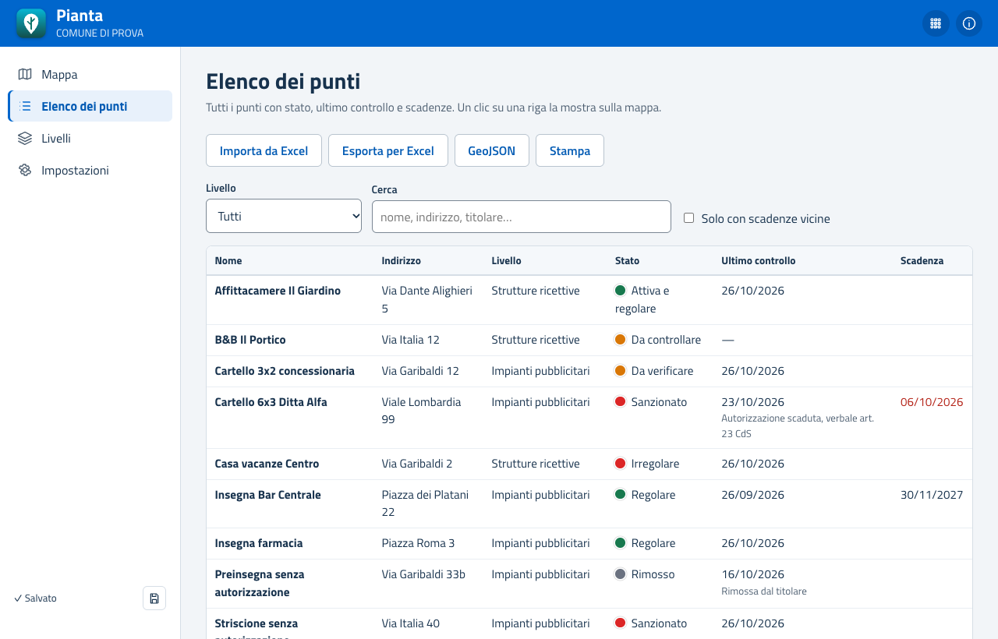Click the map icon beside Mappa
The width and height of the screenshot is (998, 639).
(25, 75)
